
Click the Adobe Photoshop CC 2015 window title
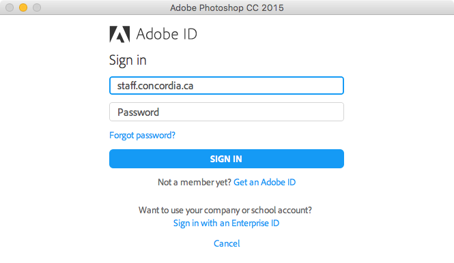(x=227, y=7)
